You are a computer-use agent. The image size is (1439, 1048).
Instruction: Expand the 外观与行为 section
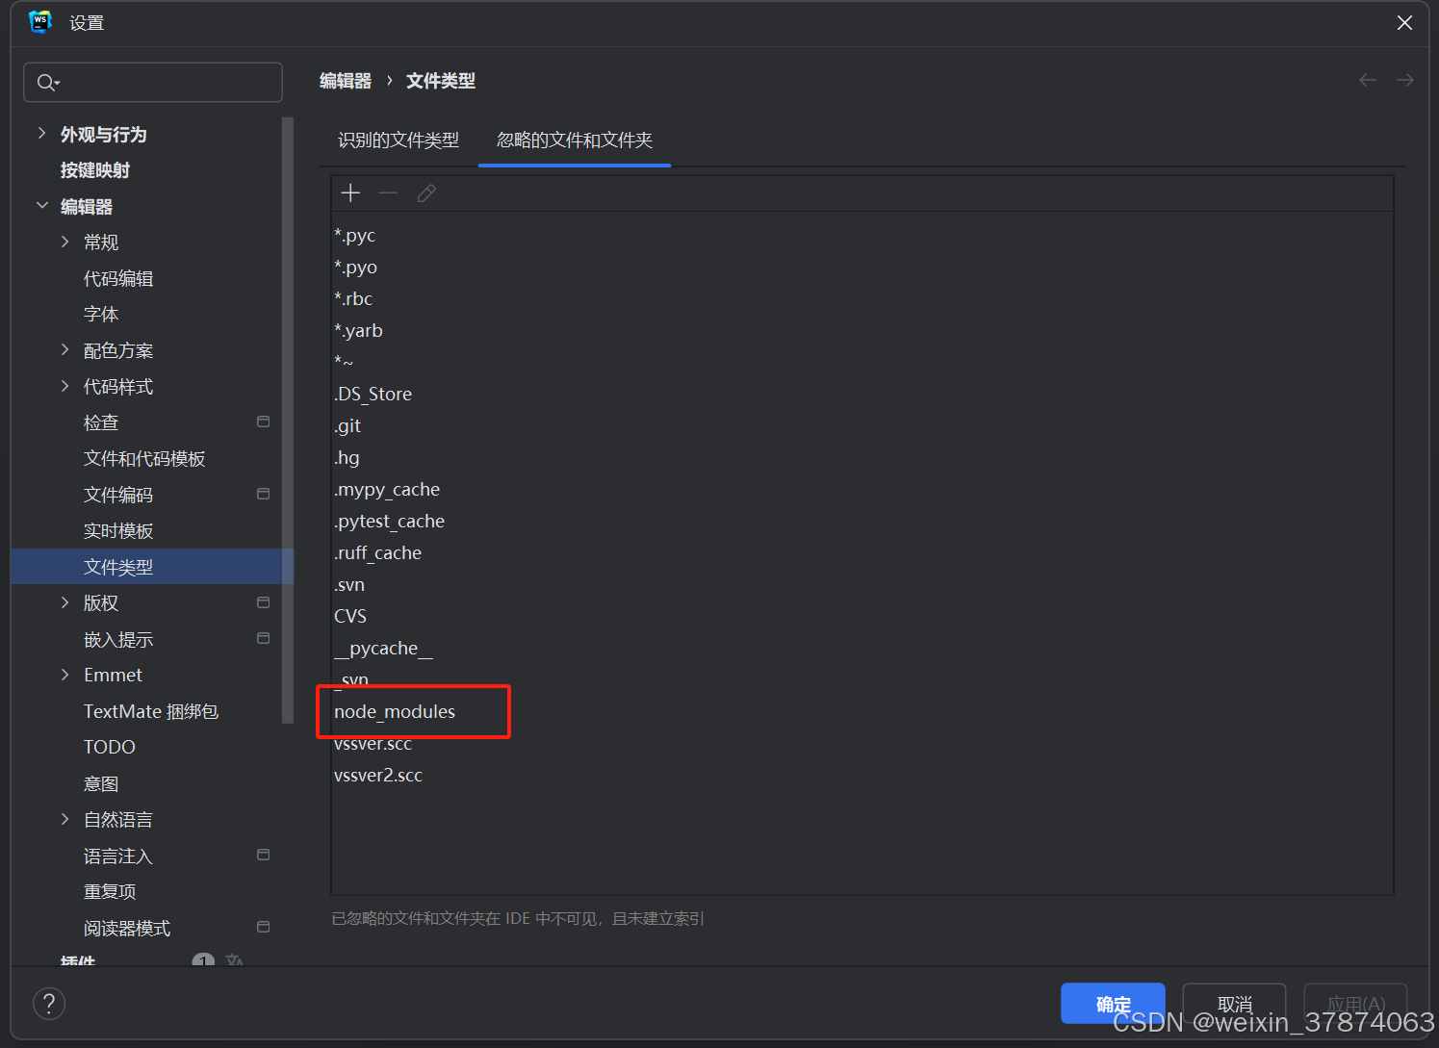click(x=41, y=134)
